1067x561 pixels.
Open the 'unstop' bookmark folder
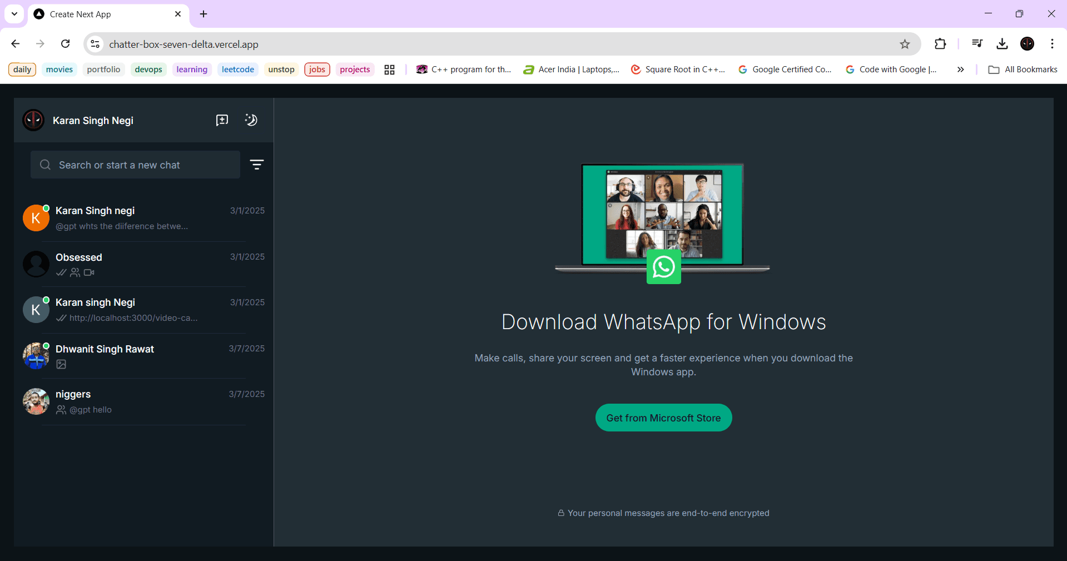pyautogui.click(x=281, y=69)
